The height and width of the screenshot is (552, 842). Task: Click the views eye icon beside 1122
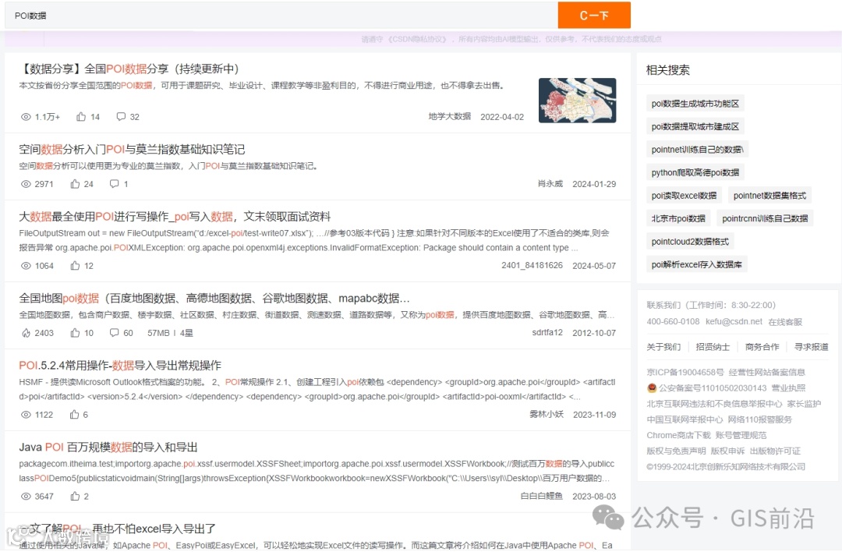(x=26, y=415)
